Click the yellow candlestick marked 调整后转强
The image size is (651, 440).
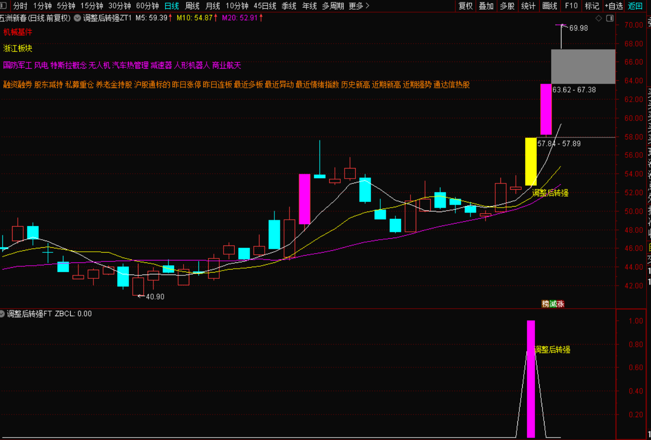coord(530,162)
